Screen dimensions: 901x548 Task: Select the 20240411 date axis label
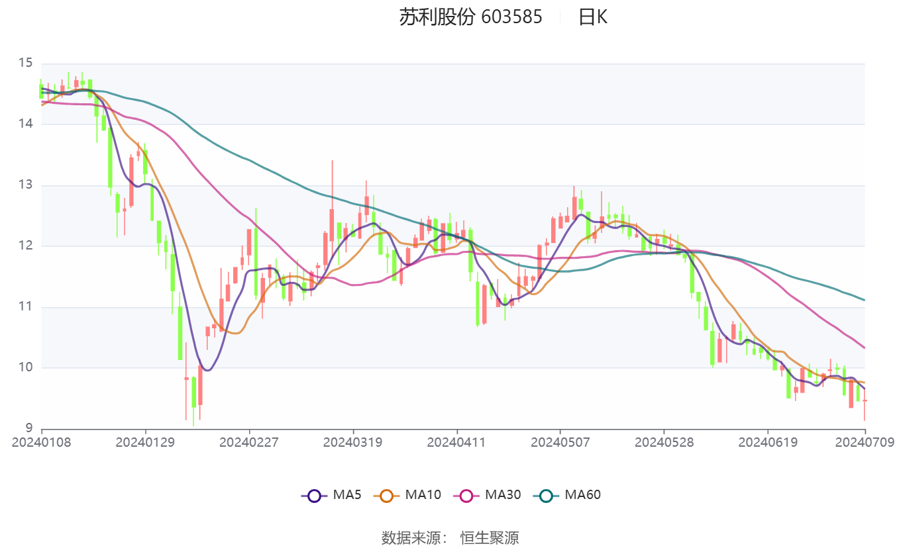tap(456, 441)
